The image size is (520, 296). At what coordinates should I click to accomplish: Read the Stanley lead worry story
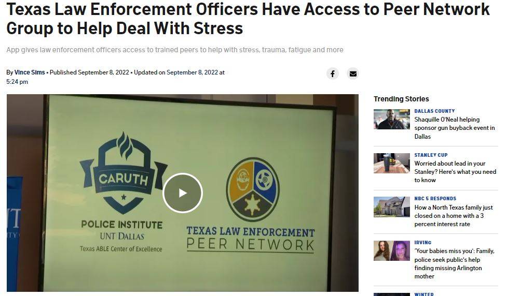tap(455, 172)
